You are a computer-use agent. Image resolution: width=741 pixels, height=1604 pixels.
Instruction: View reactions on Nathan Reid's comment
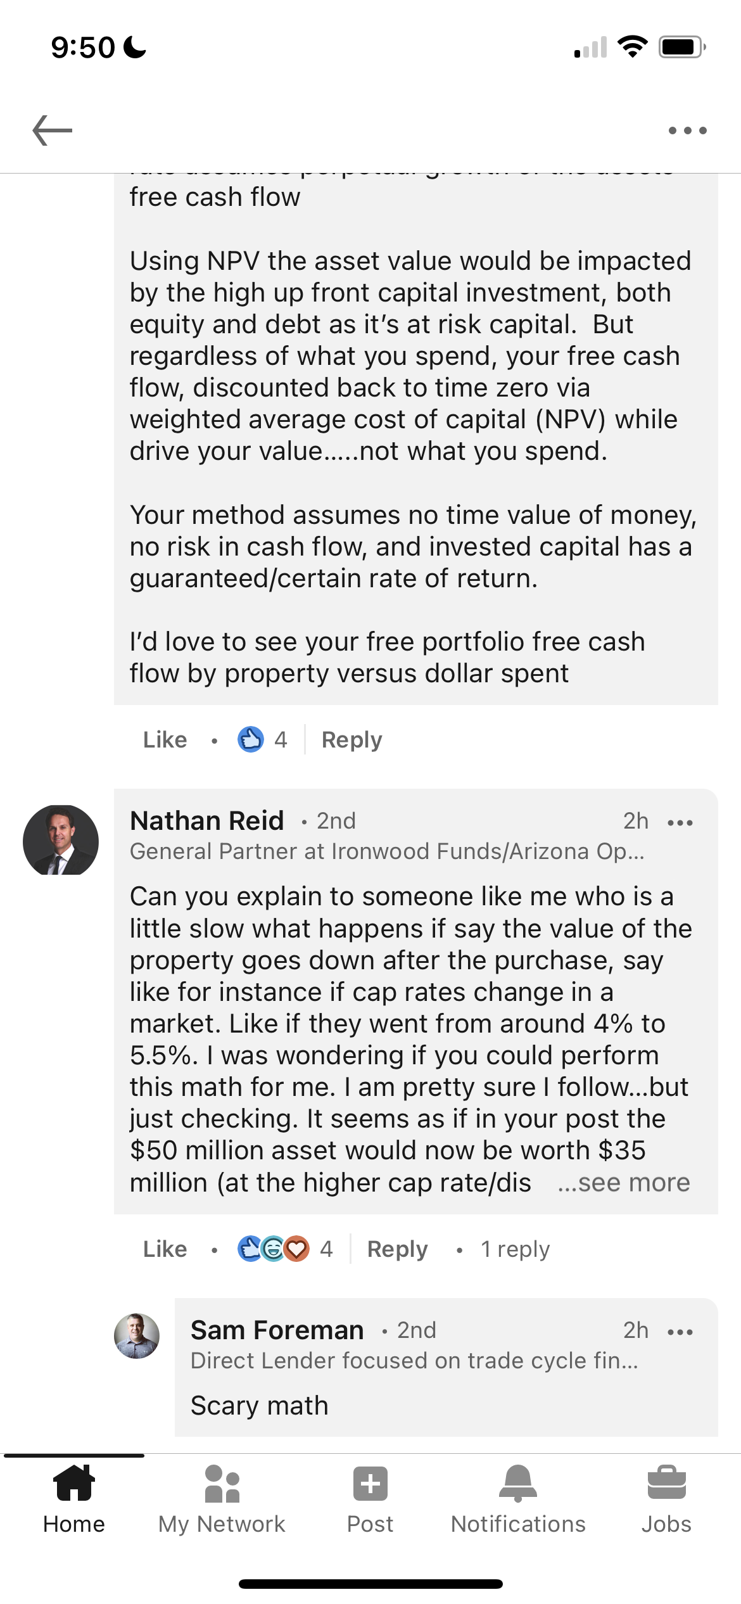pyautogui.click(x=284, y=1249)
